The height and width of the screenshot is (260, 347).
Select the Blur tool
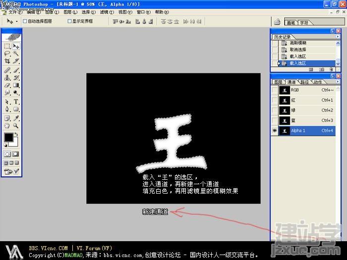pyautogui.click(x=7, y=93)
